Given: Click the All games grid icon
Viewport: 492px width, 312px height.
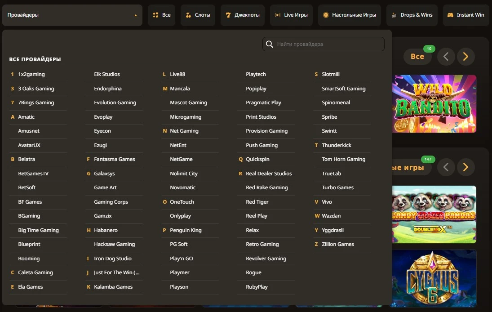Looking at the screenshot, I should 155,15.
